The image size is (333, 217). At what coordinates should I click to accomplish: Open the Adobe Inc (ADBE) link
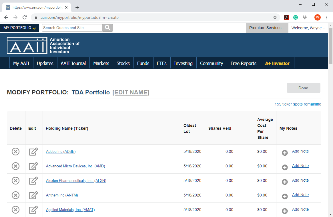(61, 151)
